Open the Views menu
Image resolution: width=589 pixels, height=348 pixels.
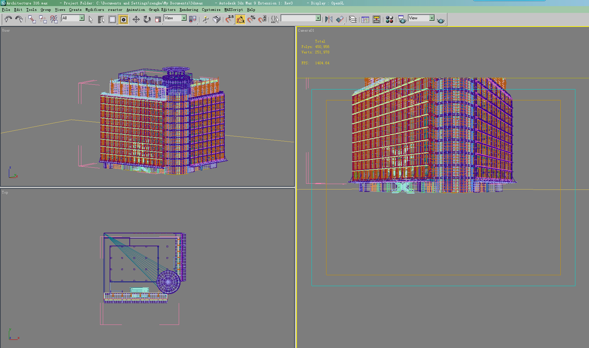(60, 10)
